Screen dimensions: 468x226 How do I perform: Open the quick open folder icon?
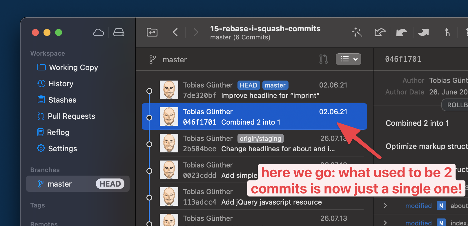[x=152, y=32]
